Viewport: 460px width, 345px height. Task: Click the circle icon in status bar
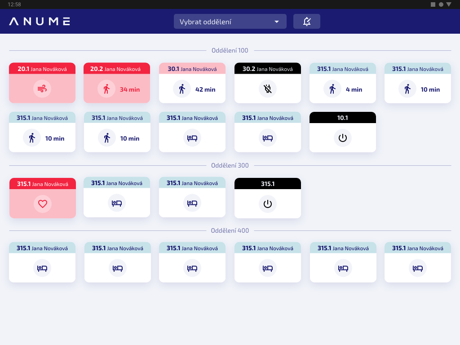click(x=441, y=4)
